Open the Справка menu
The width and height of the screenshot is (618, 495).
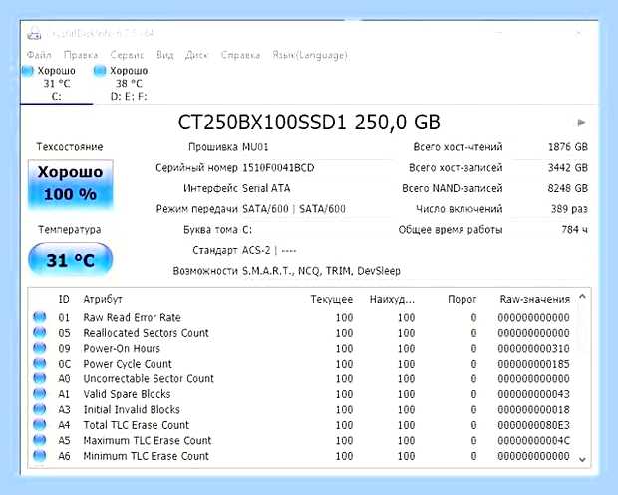tap(240, 55)
